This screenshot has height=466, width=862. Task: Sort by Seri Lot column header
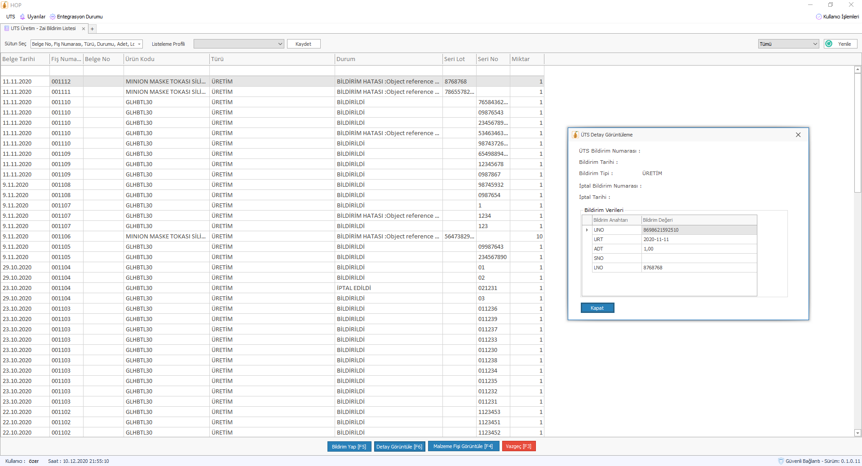pos(459,59)
